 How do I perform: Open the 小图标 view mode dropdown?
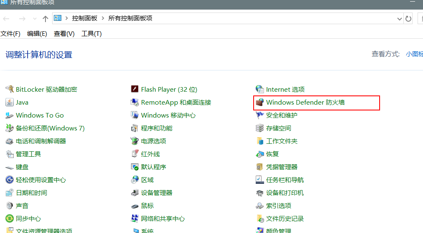[414, 54]
